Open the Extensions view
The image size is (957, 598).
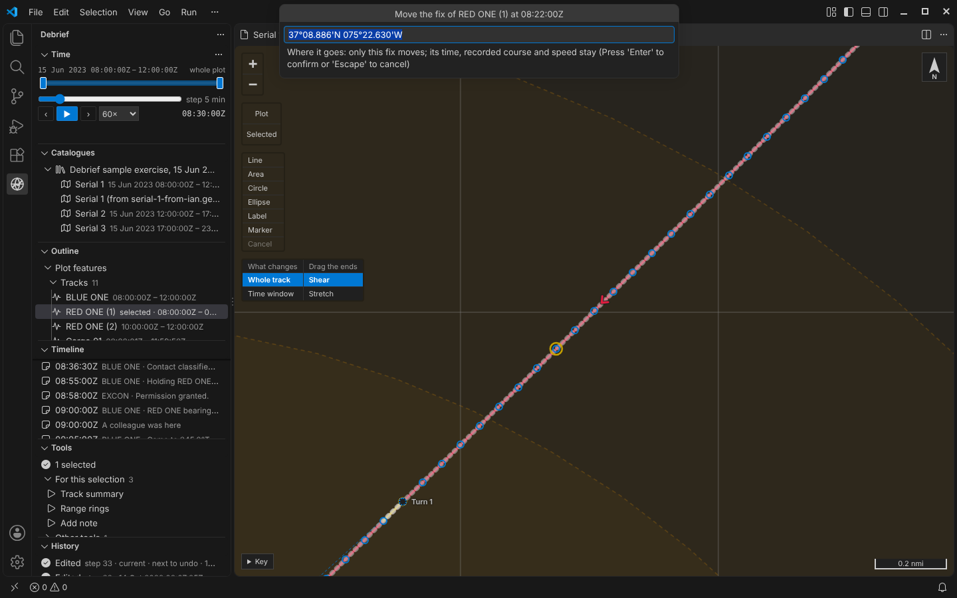(17, 155)
